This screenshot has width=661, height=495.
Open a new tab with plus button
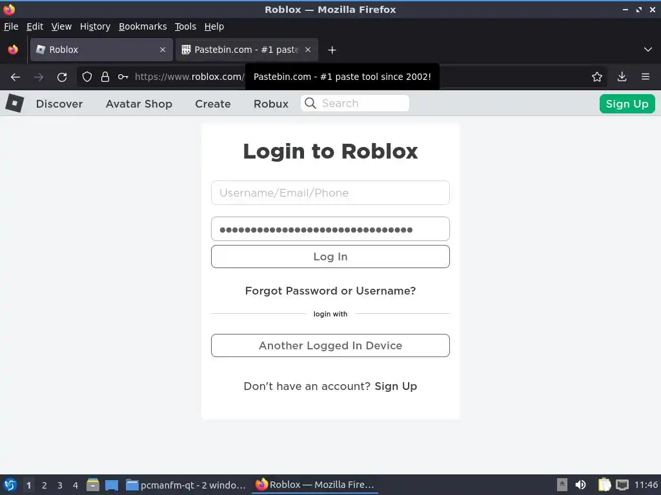pos(332,50)
